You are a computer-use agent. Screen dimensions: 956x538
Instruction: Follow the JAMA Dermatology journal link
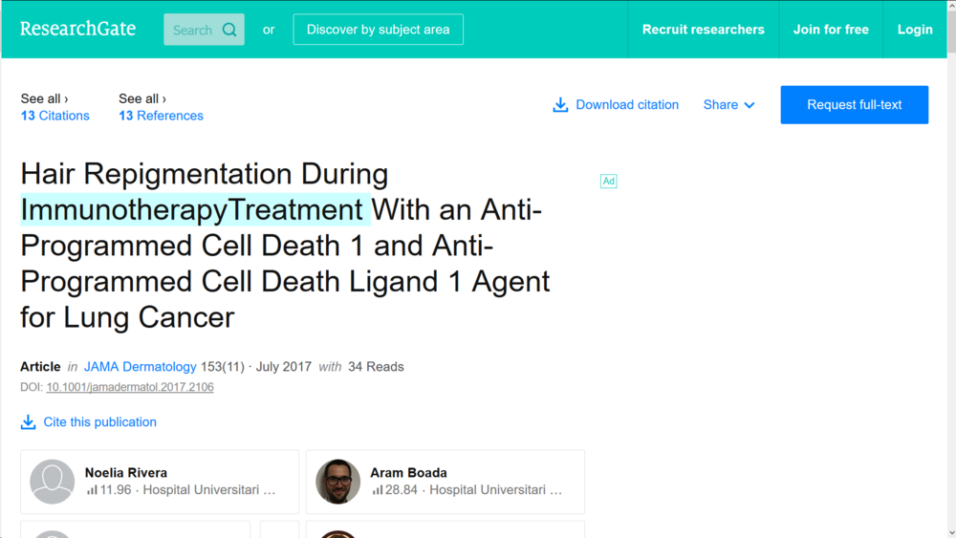pyautogui.click(x=140, y=367)
